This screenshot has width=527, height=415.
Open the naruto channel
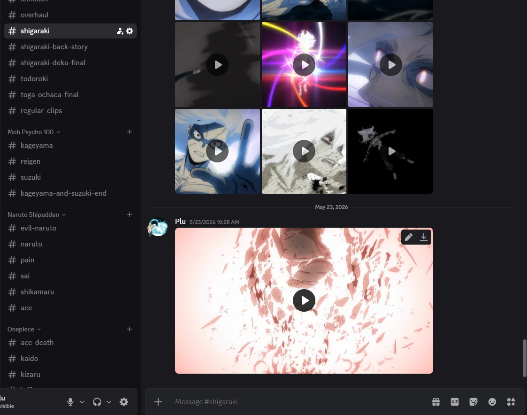[70, 244]
